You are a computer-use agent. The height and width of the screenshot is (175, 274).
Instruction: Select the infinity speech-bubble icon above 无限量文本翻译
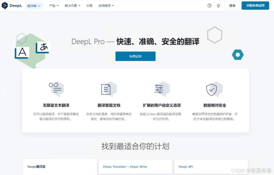click(56, 89)
